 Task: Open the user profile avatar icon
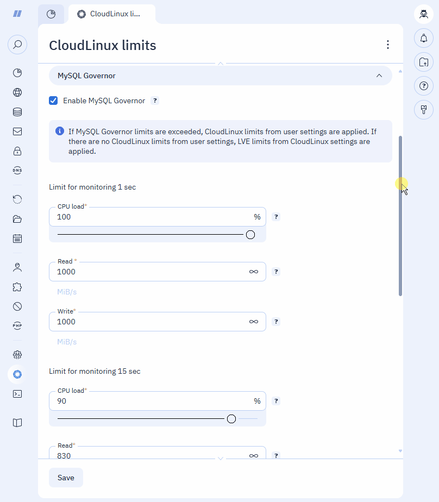424,14
